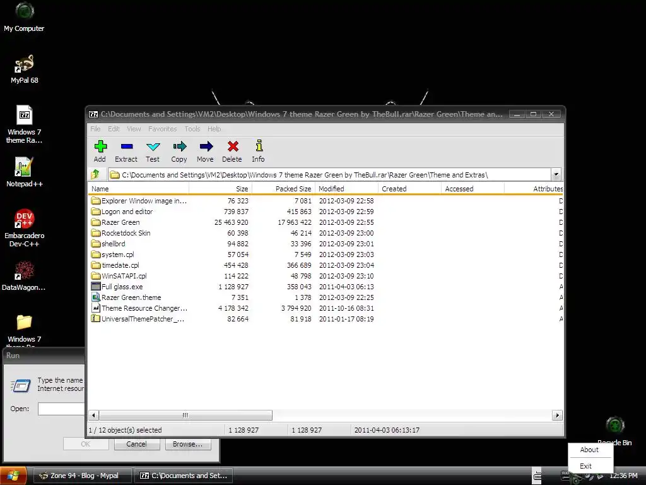The height and width of the screenshot is (485, 646).
Task: Open the Recycle Bin icon
Action: [x=614, y=426]
